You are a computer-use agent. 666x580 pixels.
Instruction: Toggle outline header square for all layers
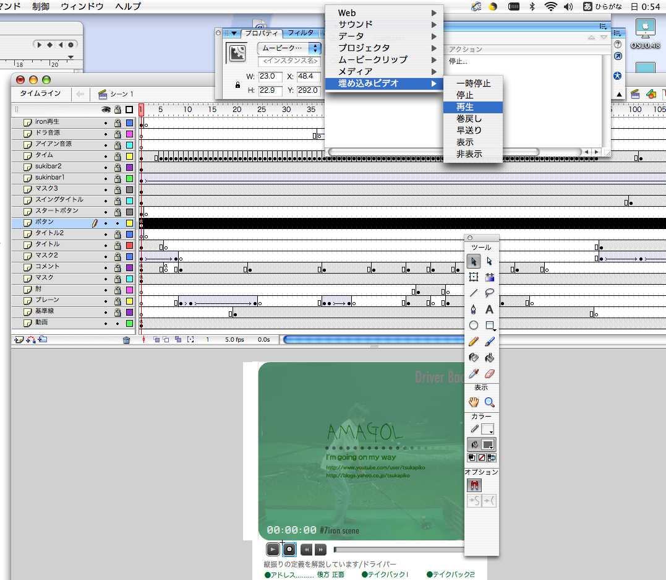coord(129,110)
